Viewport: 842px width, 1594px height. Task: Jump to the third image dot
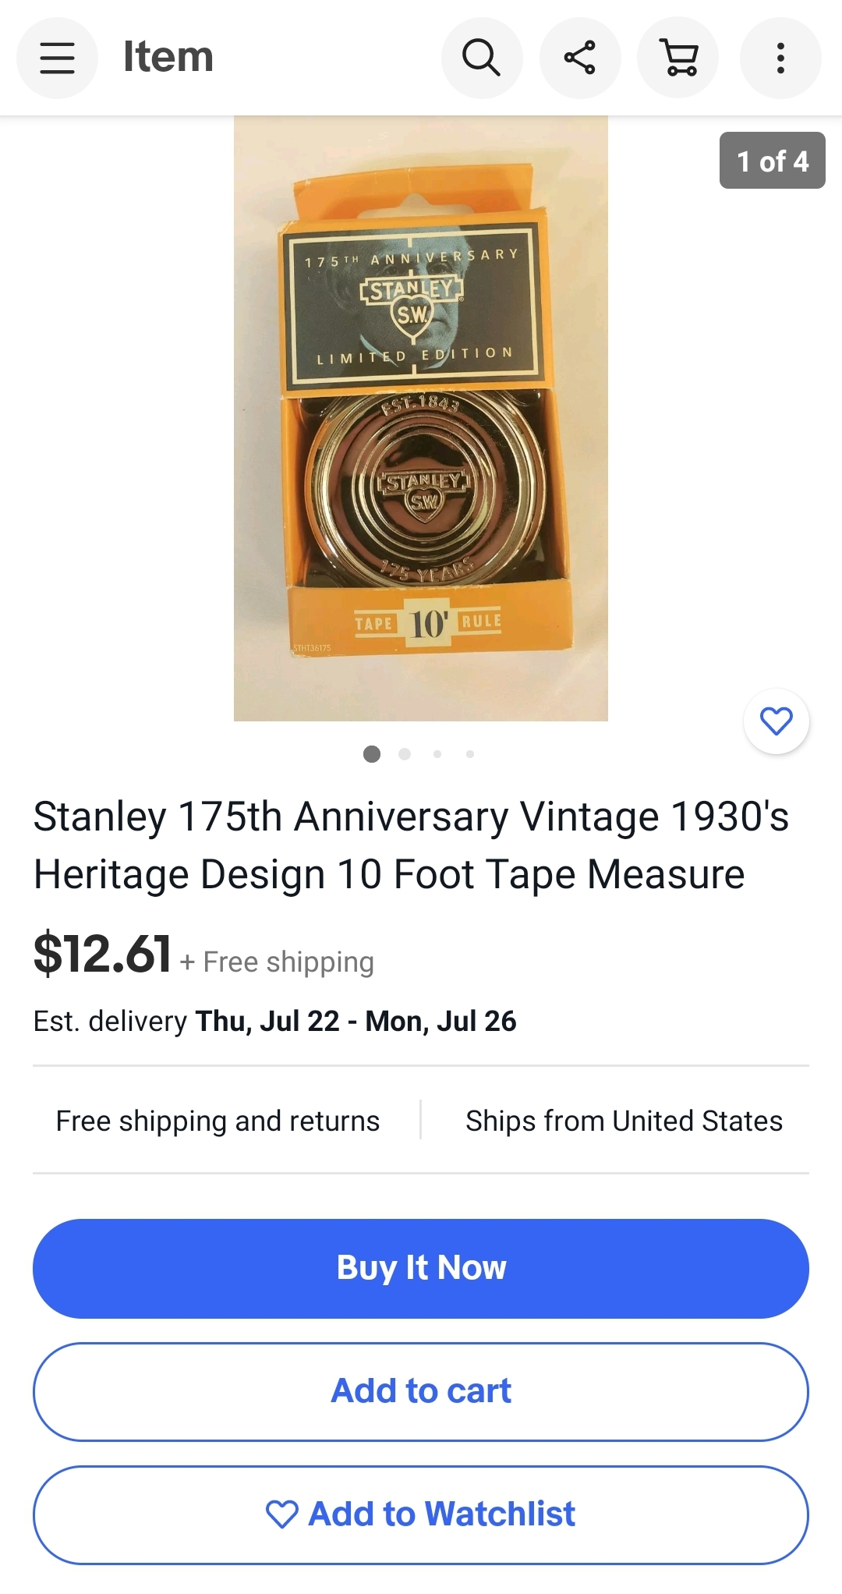point(437,754)
